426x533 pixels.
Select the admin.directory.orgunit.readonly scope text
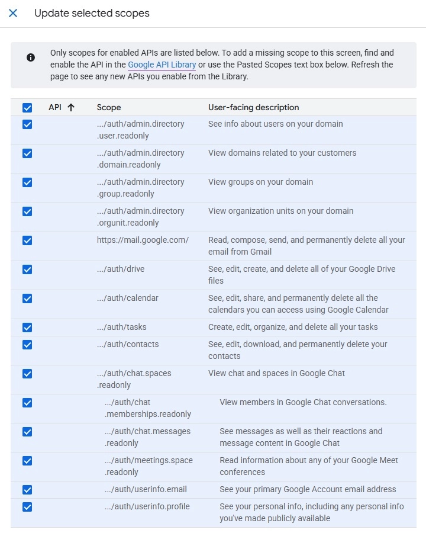pos(140,217)
